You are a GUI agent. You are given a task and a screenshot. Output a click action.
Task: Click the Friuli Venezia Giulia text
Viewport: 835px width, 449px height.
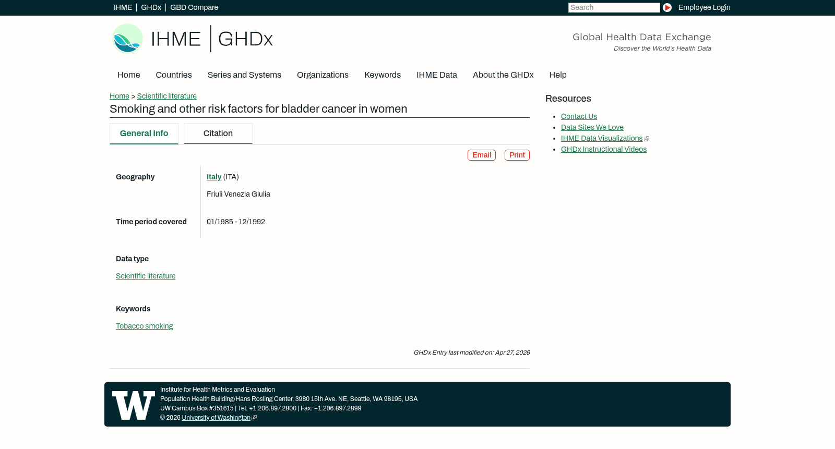tap(238, 195)
